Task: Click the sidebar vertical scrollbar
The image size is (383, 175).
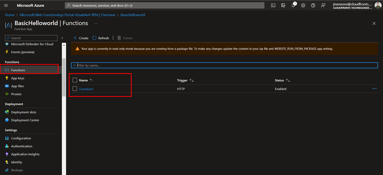Action: pos(64,77)
